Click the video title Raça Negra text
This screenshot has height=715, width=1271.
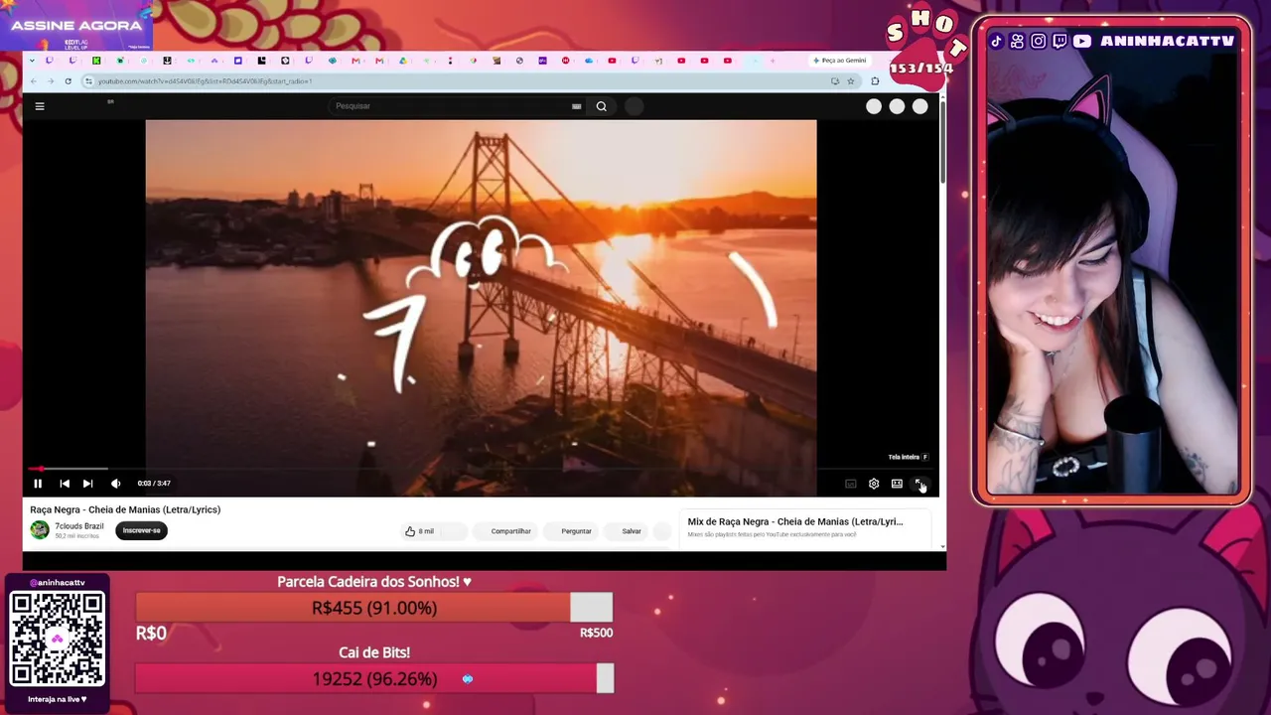[125, 509]
